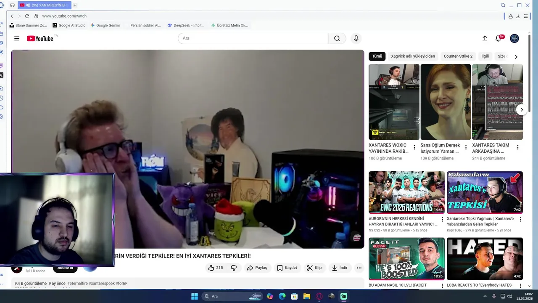Open the Windows Start menu

[x=195, y=296]
